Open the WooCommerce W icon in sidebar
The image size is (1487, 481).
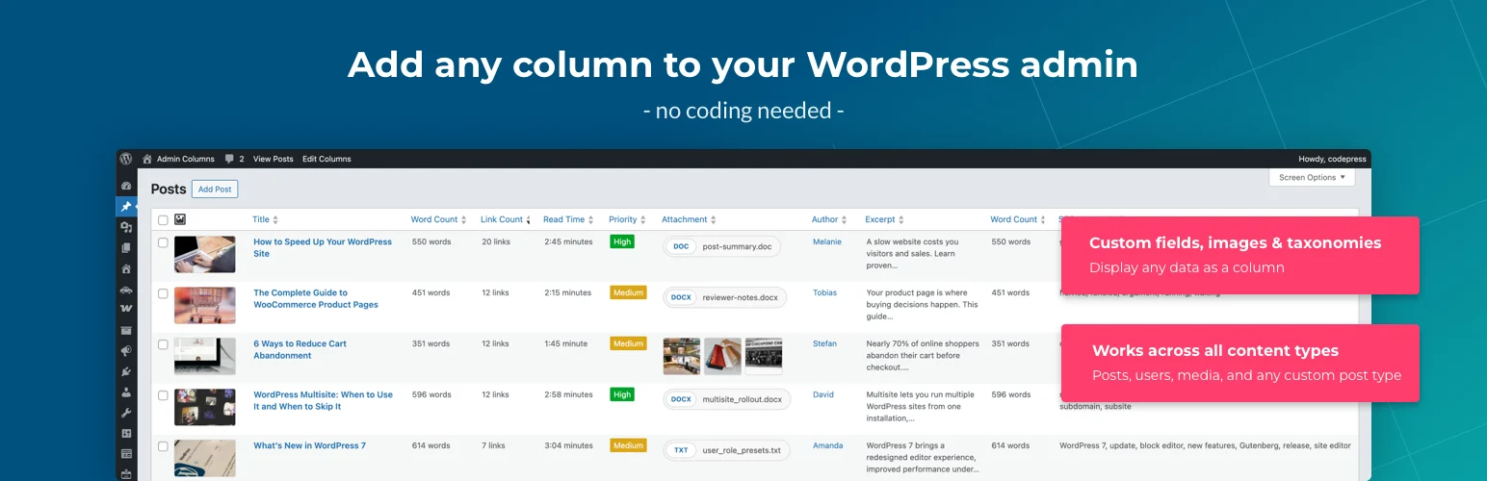point(126,309)
